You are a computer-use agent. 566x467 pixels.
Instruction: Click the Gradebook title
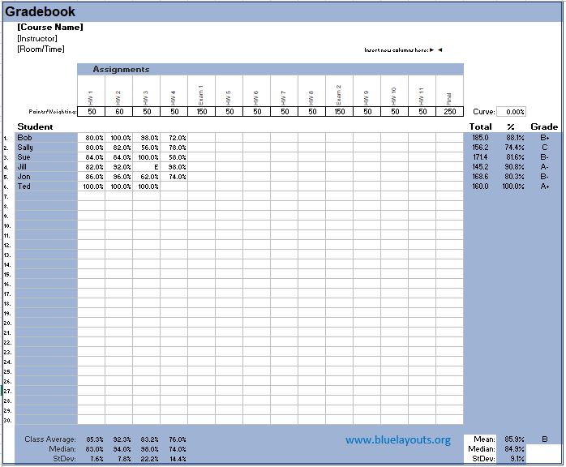tap(41, 11)
